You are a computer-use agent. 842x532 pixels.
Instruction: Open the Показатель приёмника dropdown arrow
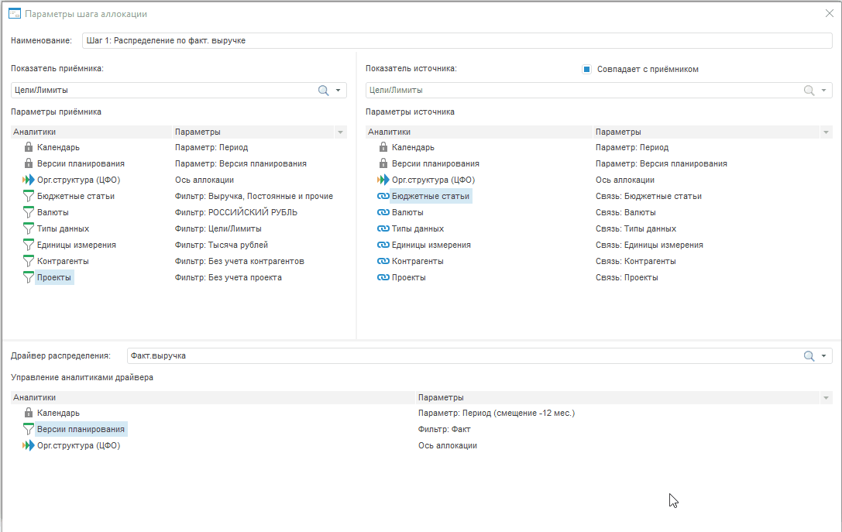339,91
